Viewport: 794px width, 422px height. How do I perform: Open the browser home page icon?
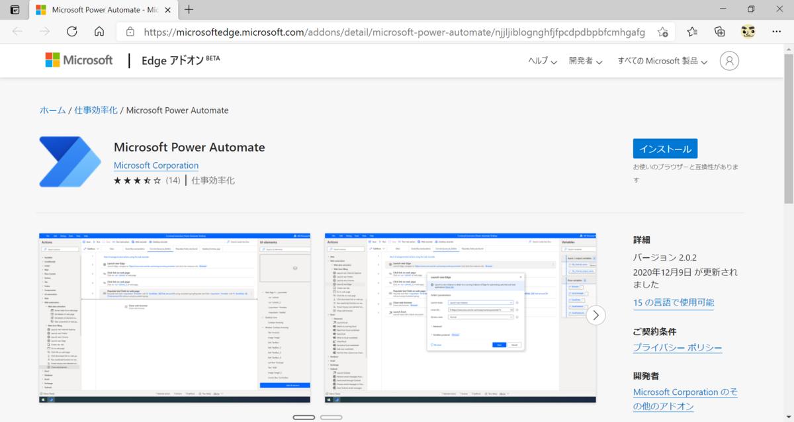click(99, 32)
